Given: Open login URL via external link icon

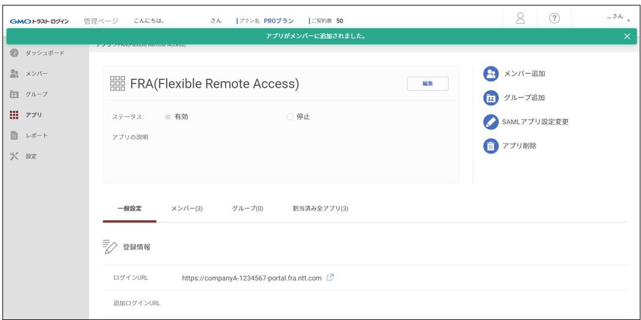Looking at the screenshot, I should click(x=331, y=277).
